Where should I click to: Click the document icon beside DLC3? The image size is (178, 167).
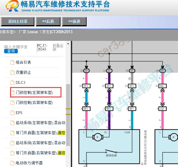tap(12, 83)
